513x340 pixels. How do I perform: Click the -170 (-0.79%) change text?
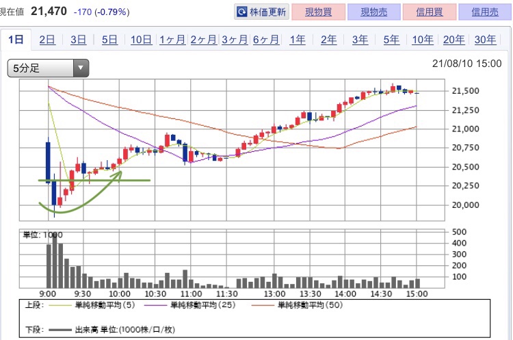pos(101,12)
